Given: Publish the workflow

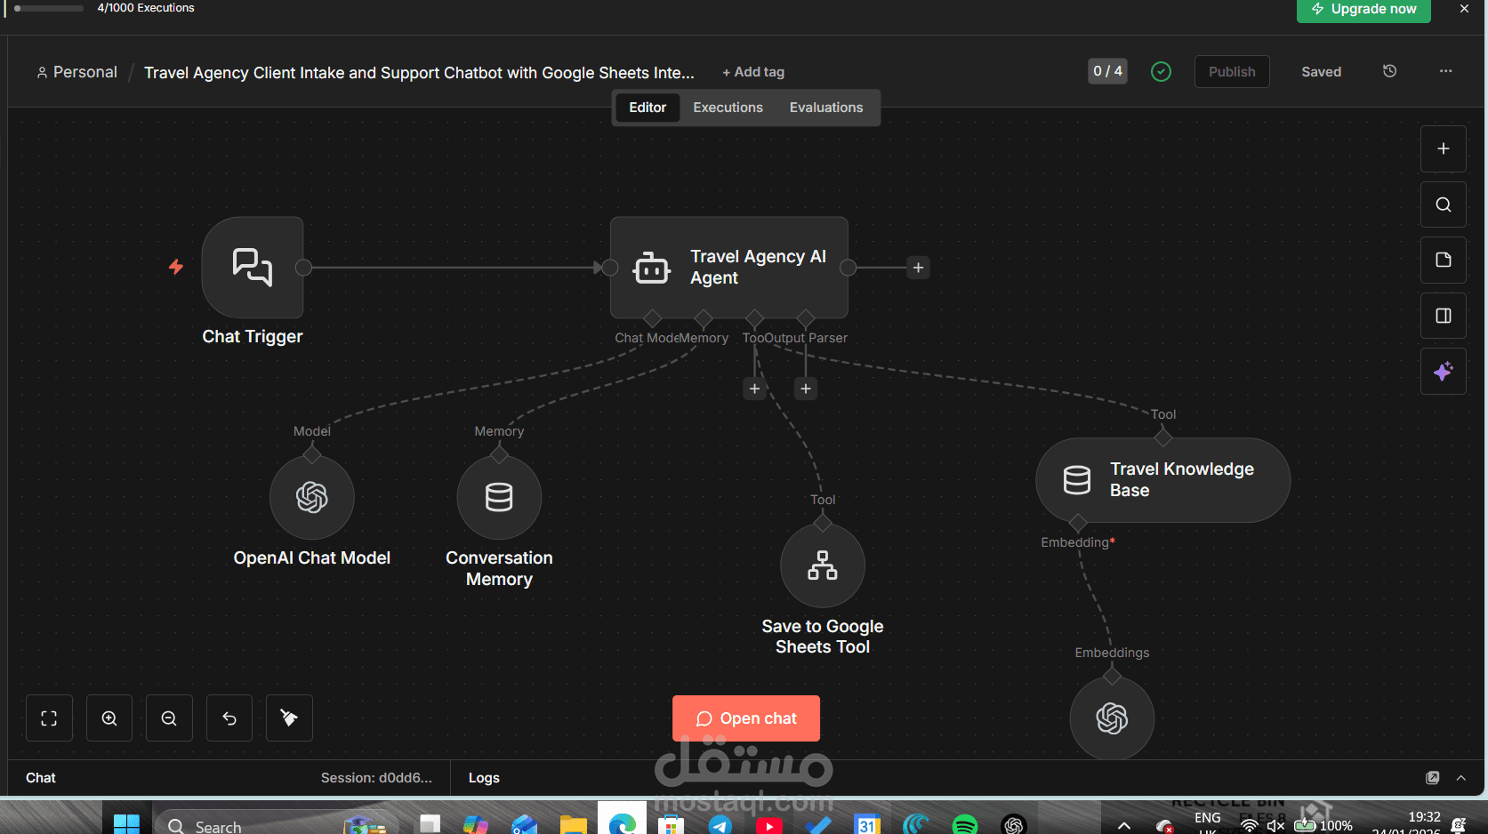Looking at the screenshot, I should click(1231, 71).
